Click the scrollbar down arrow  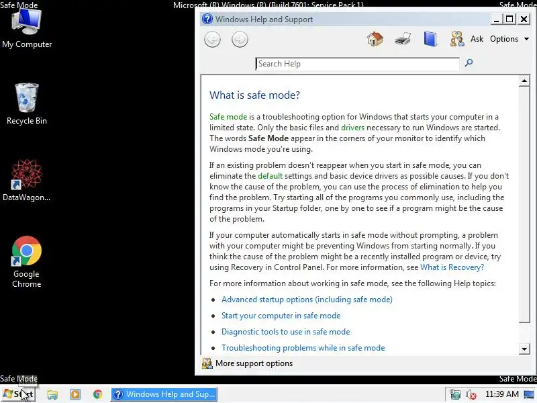click(x=524, y=349)
